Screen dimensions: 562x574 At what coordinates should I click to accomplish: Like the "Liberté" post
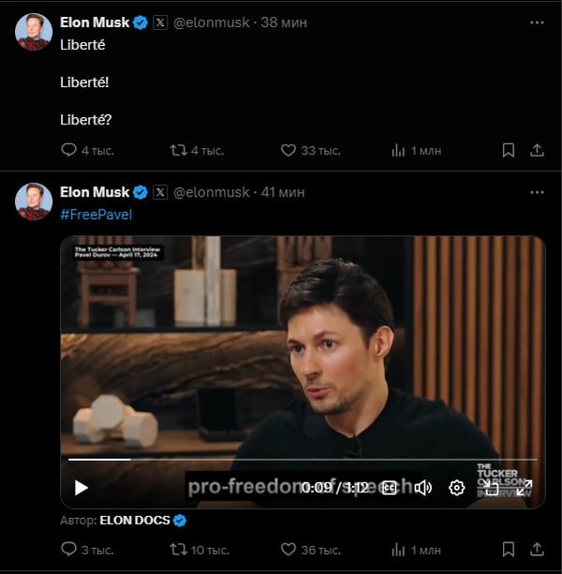pos(288,150)
